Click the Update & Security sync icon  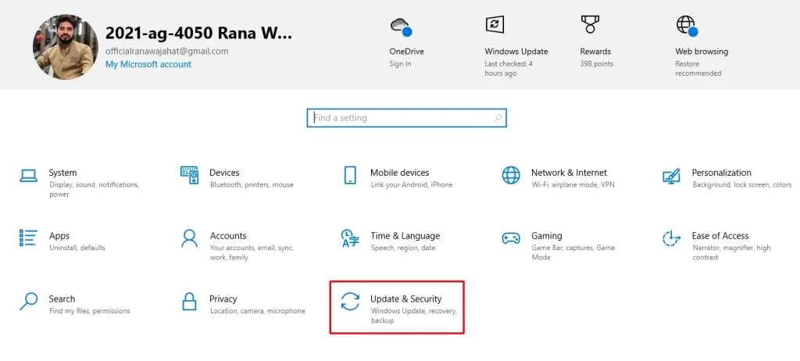tap(350, 301)
